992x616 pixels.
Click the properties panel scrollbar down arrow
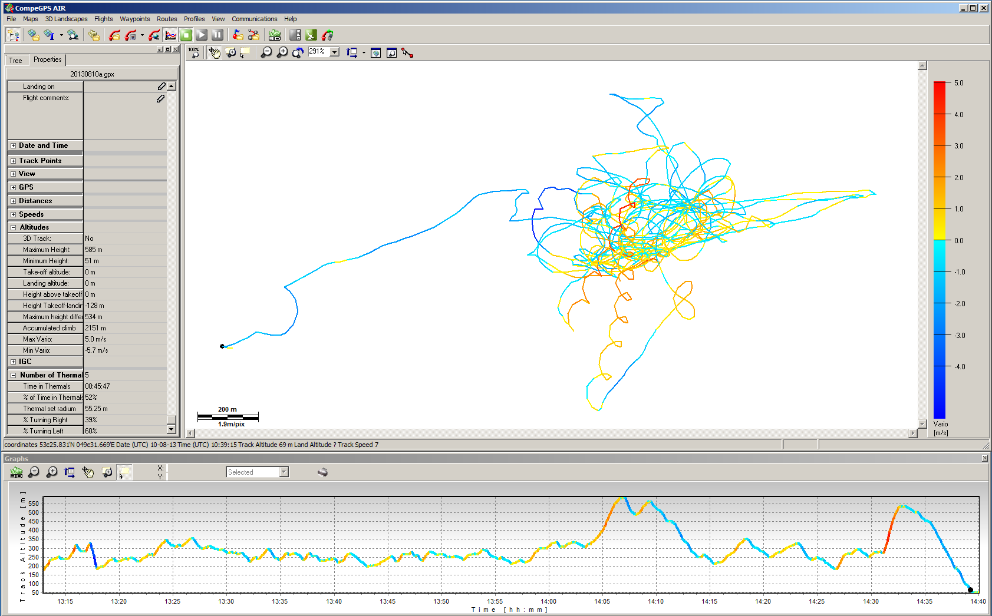click(x=172, y=430)
